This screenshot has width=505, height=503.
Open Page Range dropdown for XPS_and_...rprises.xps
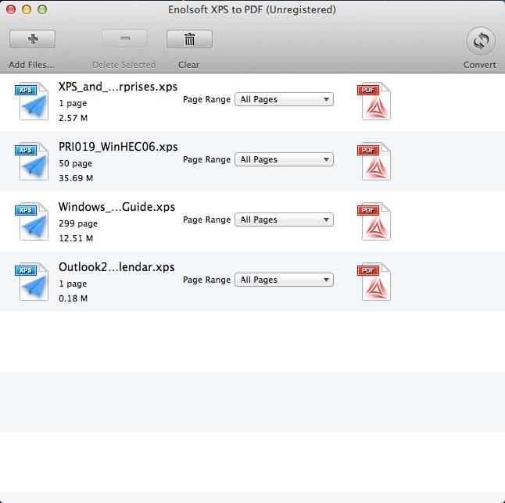(284, 99)
